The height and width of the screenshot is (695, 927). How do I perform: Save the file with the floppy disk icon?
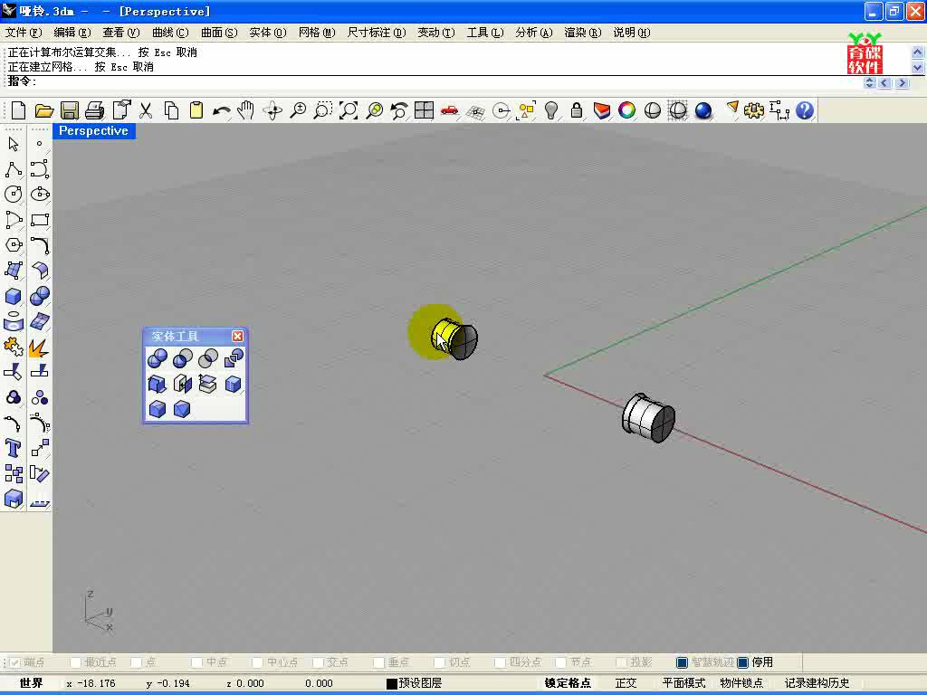[x=69, y=110]
